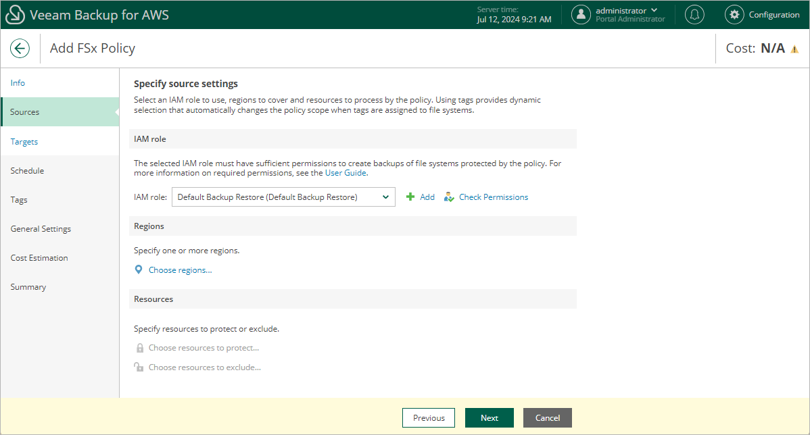Switch to the Targets step

(24, 142)
